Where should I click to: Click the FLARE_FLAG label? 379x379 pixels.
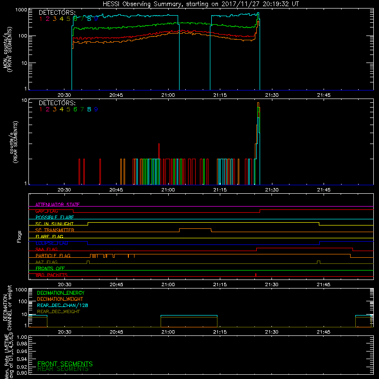[x=49, y=236]
